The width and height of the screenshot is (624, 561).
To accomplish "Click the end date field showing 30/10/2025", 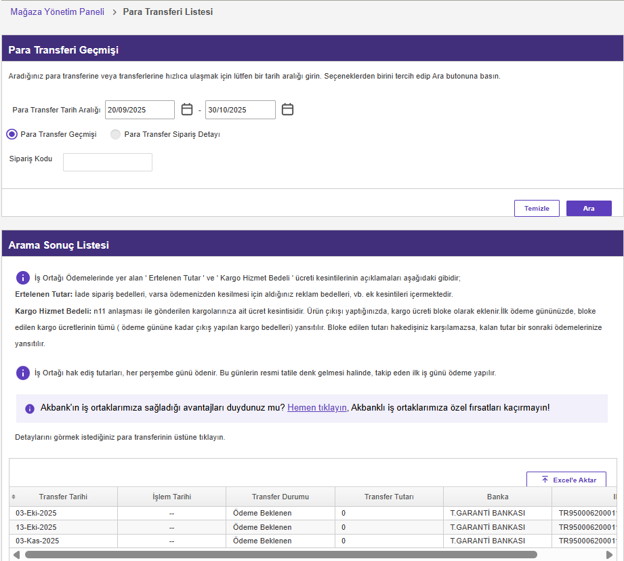I will point(240,110).
